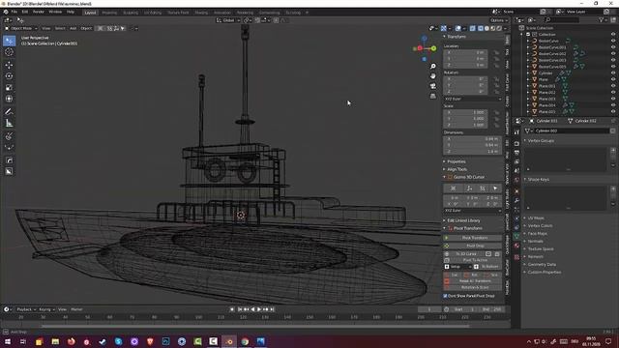
Task: Click Pivot To Active button
Action: coord(473,260)
